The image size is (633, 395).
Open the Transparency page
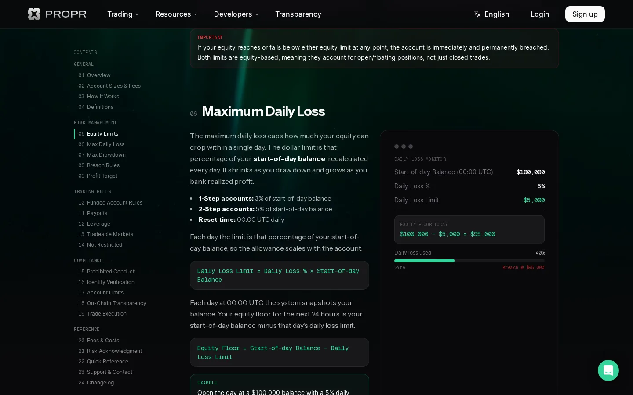(298, 14)
